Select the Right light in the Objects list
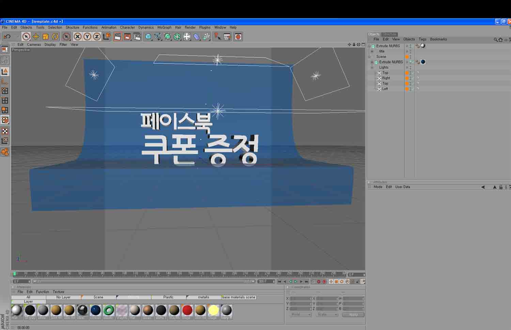Viewport: 511px width, 330px height. [x=386, y=78]
